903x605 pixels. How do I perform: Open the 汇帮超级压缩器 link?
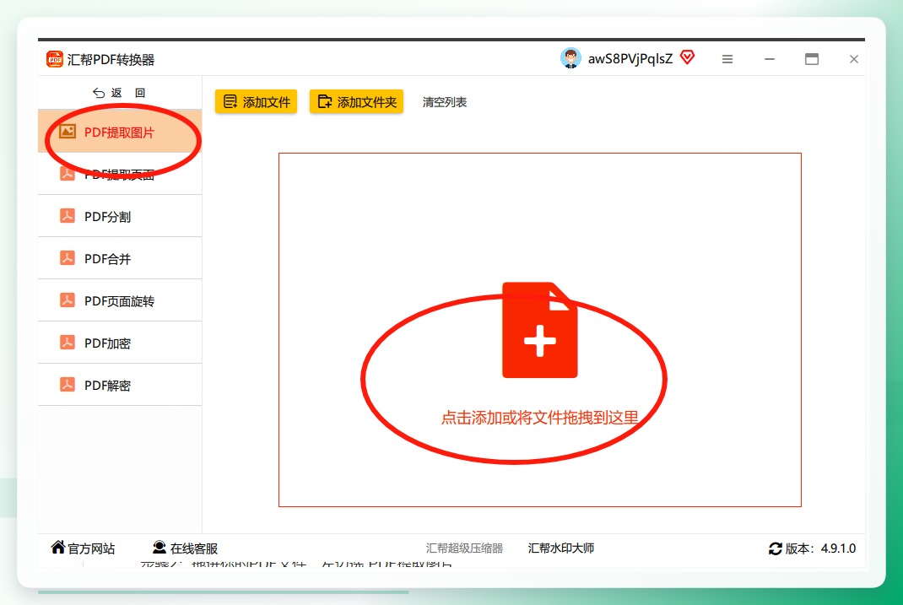pyautogui.click(x=464, y=548)
